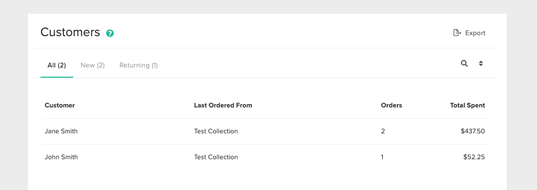
Task: Click Jane Smith's order count of 2
Action: [383, 131]
